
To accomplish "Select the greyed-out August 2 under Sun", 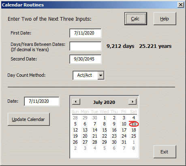I will point(75,148).
